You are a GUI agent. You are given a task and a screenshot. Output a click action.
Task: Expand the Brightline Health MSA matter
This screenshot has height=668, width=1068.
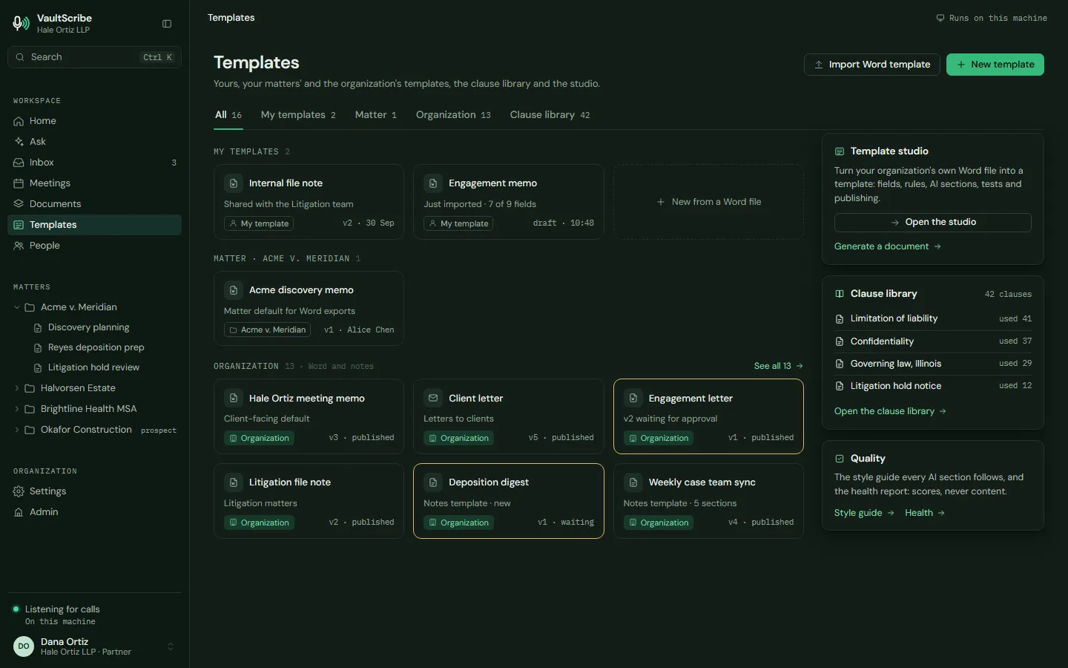(17, 409)
